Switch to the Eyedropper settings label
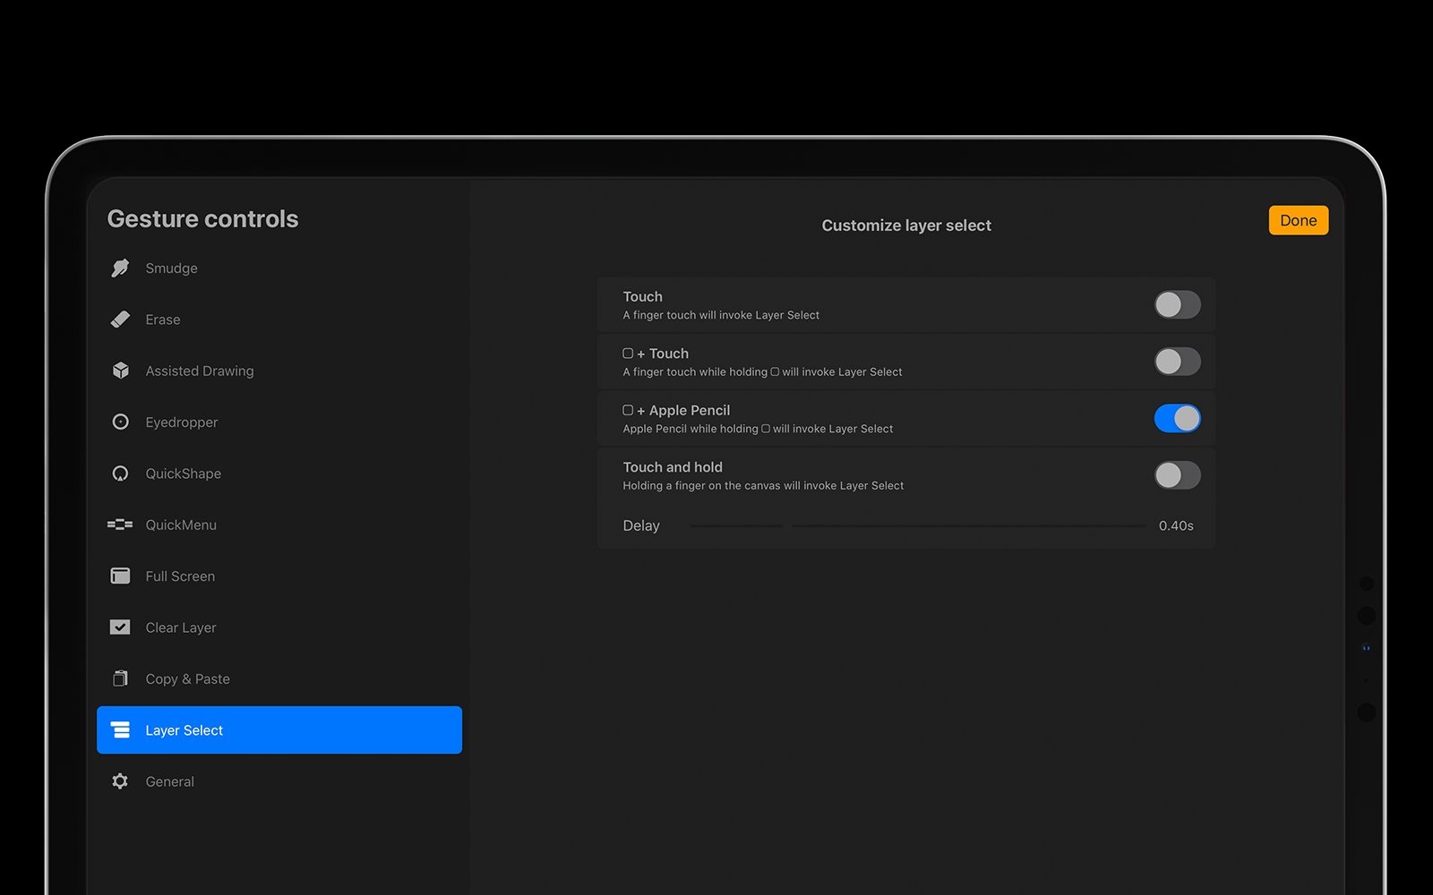Viewport: 1433px width, 895px height. [181, 422]
